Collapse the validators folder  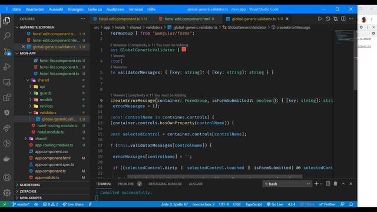point(30,112)
